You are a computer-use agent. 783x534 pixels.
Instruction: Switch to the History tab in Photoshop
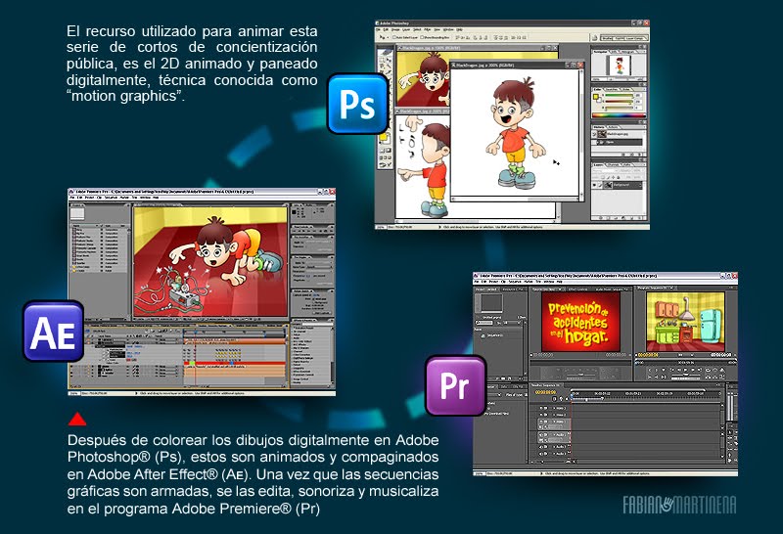599,127
